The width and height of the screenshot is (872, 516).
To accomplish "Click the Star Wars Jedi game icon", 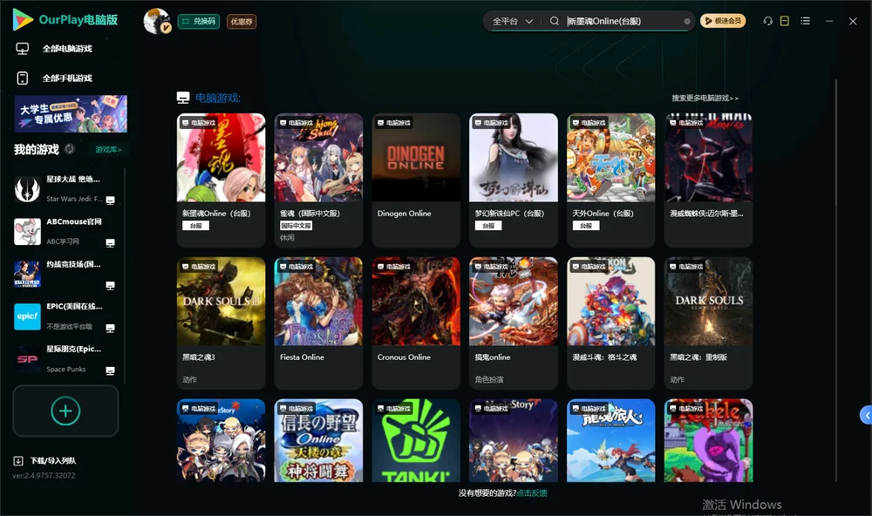I will click(x=27, y=189).
